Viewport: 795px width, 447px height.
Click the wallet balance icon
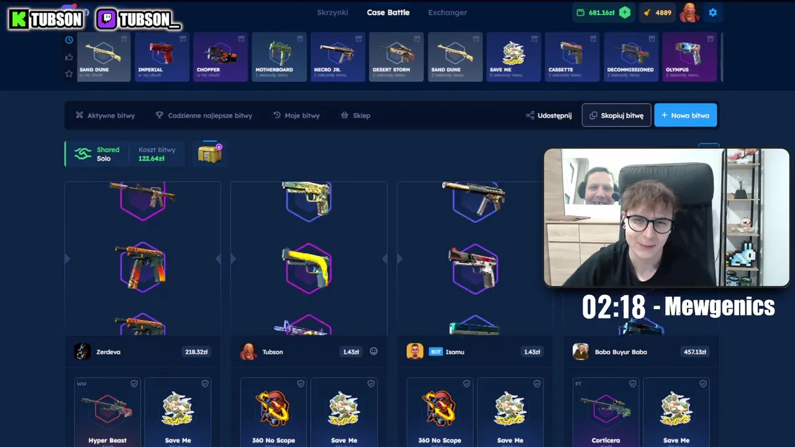[x=580, y=12]
